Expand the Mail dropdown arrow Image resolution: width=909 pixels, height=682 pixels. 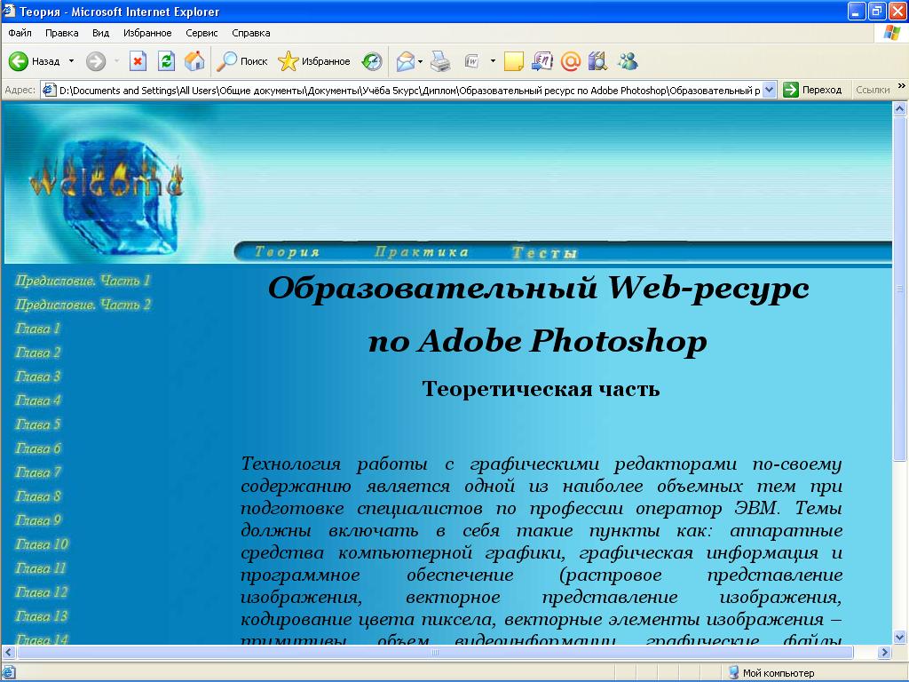pyautogui.click(x=420, y=61)
